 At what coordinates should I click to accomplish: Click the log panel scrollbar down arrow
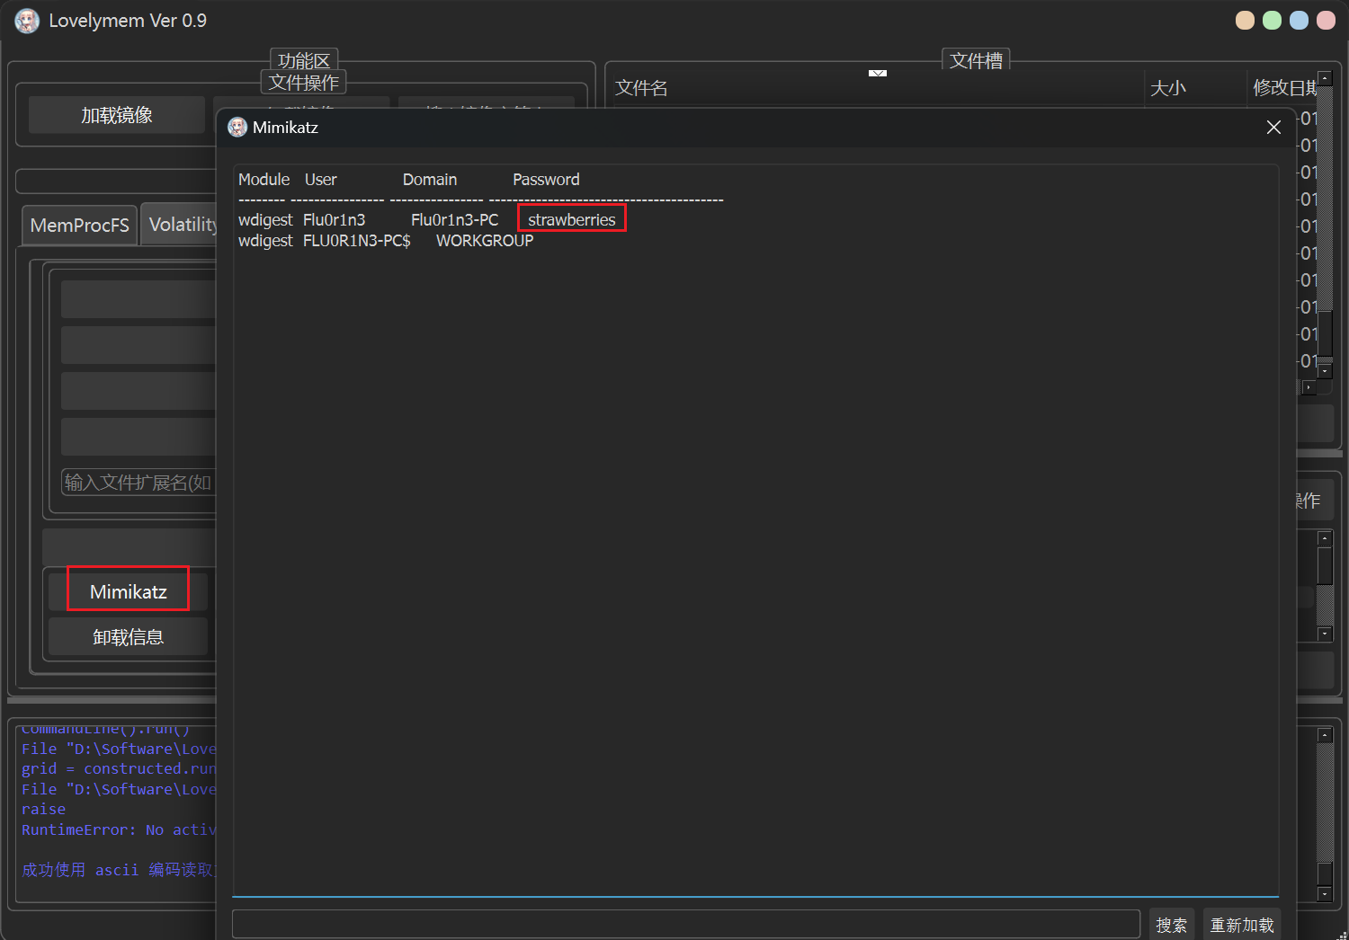point(1325,894)
